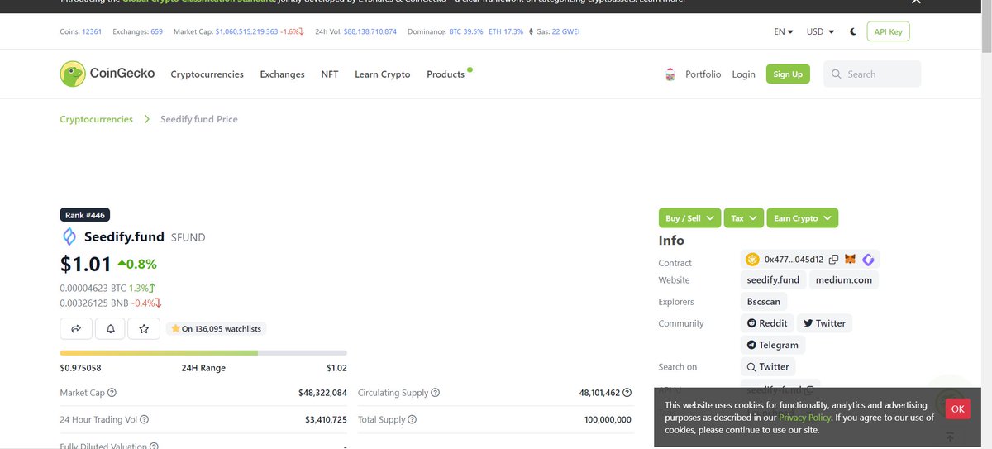
Task: Click the BNB chain icon in Contract
Action: (x=752, y=260)
